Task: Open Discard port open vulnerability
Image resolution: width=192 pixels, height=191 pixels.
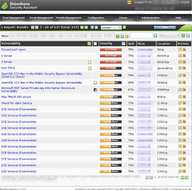Action: (x=13, y=50)
